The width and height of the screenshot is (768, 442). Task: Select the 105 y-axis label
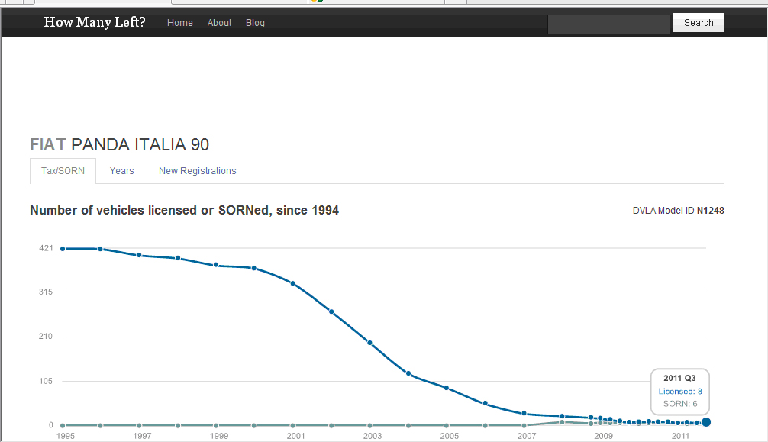[46, 381]
